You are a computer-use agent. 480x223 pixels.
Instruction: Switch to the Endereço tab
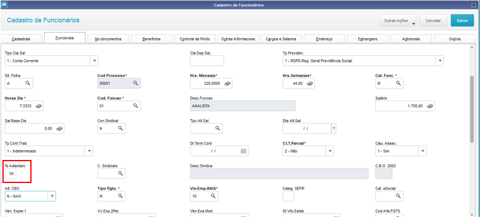324,39
